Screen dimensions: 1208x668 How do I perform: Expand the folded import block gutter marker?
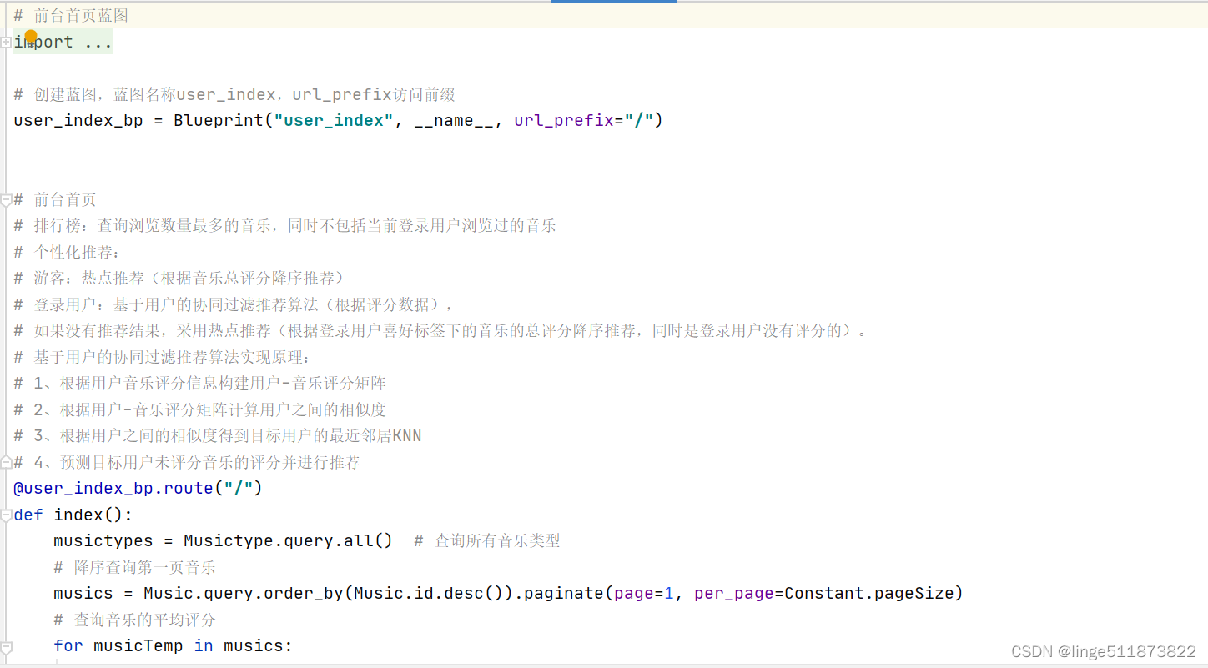[x=6, y=43]
